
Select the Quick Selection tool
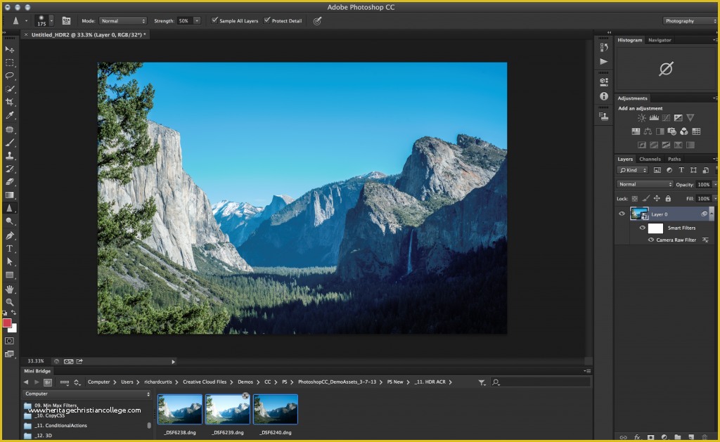coord(9,89)
